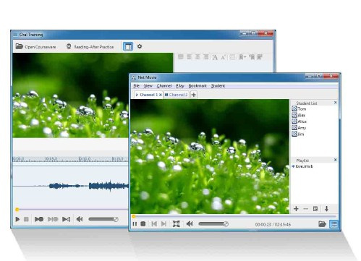Skip to next track in Net Movie
Screen dimensions: 361x261
pos(163,224)
